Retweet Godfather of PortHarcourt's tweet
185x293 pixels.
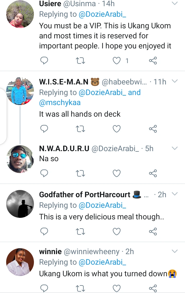(x=81, y=232)
